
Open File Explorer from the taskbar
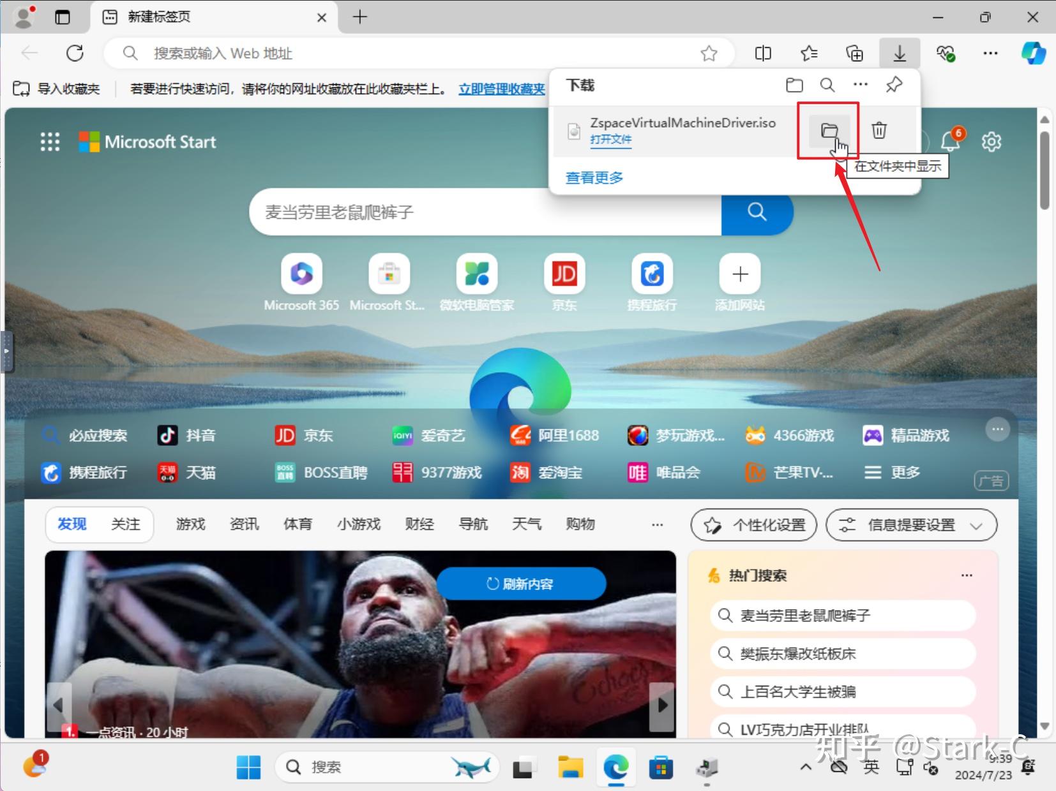(570, 767)
